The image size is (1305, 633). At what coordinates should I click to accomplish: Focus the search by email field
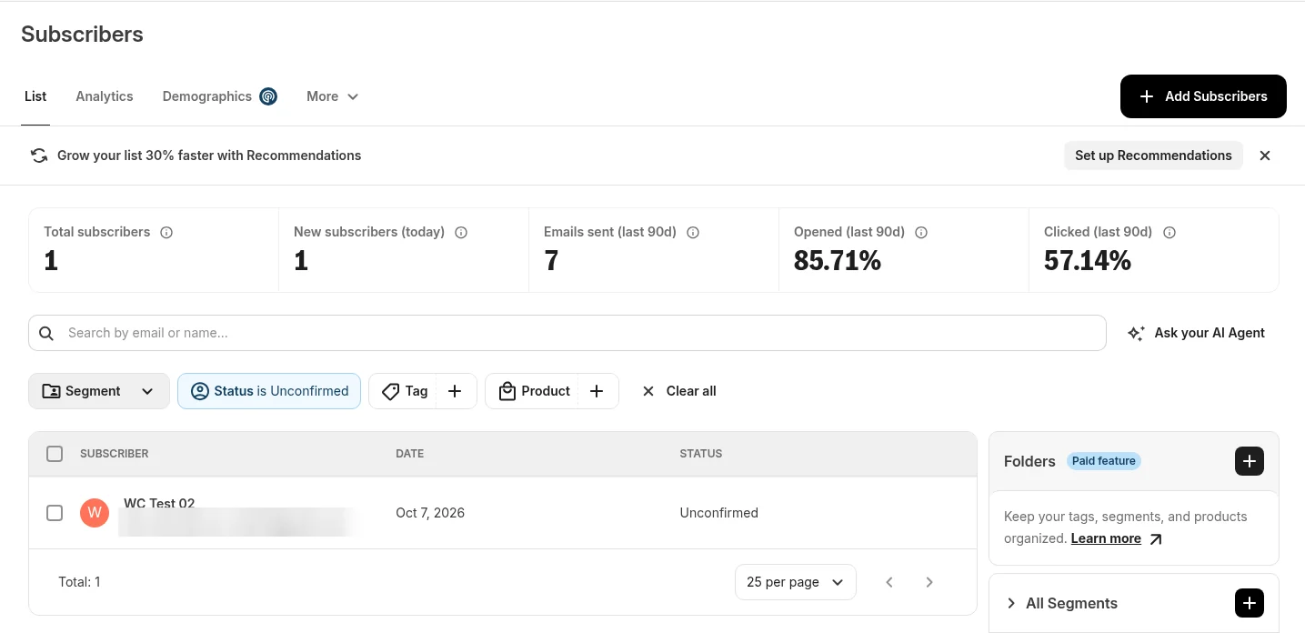[x=567, y=333]
